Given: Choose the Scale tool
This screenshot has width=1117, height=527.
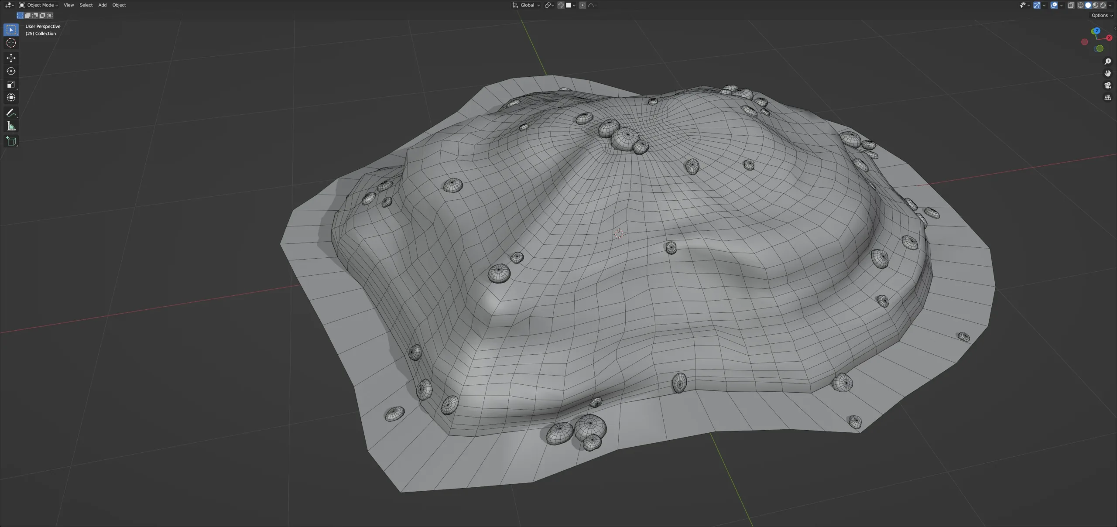Looking at the screenshot, I should 11,84.
